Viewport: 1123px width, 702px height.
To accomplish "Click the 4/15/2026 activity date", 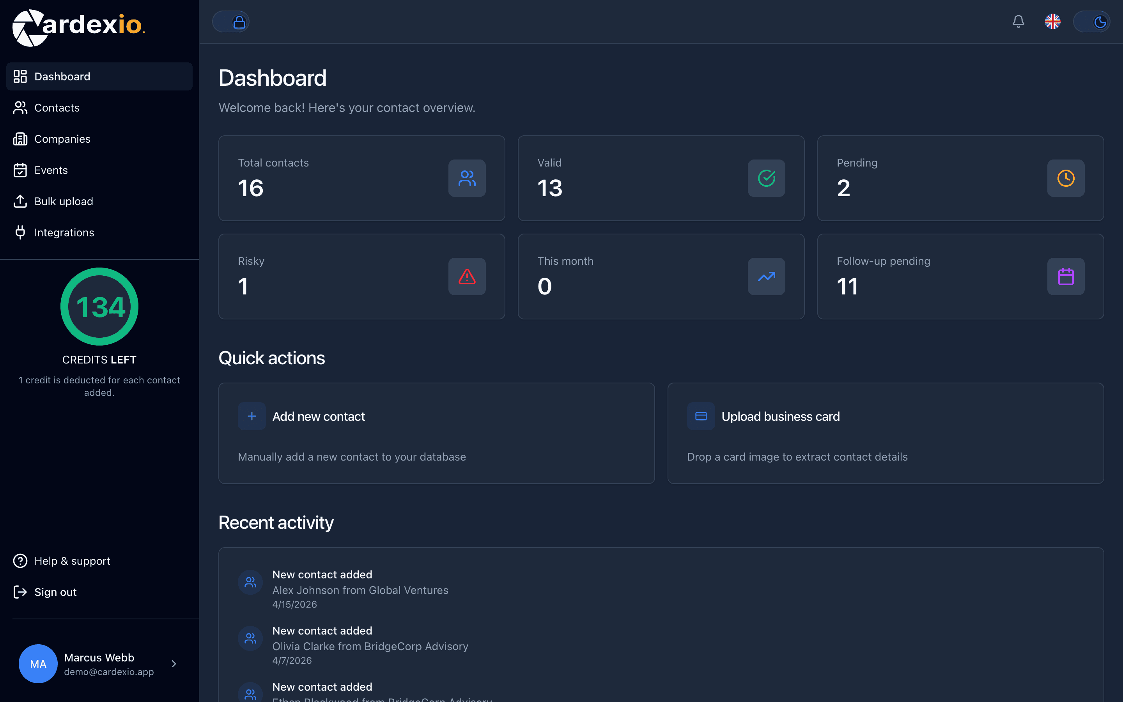I will [x=295, y=604].
